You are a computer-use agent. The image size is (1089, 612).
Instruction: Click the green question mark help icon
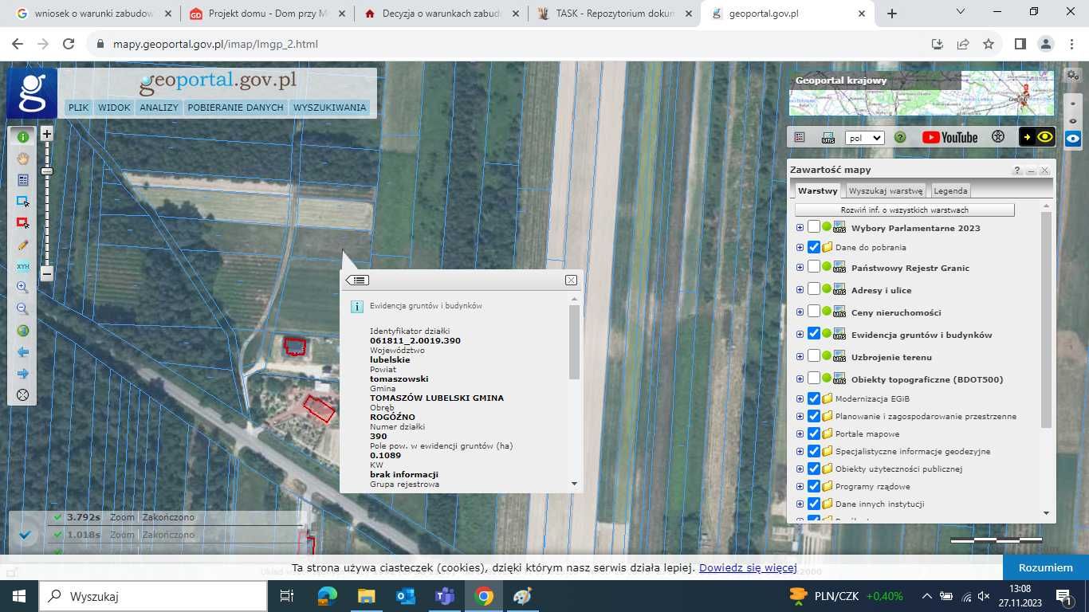pyautogui.click(x=900, y=137)
